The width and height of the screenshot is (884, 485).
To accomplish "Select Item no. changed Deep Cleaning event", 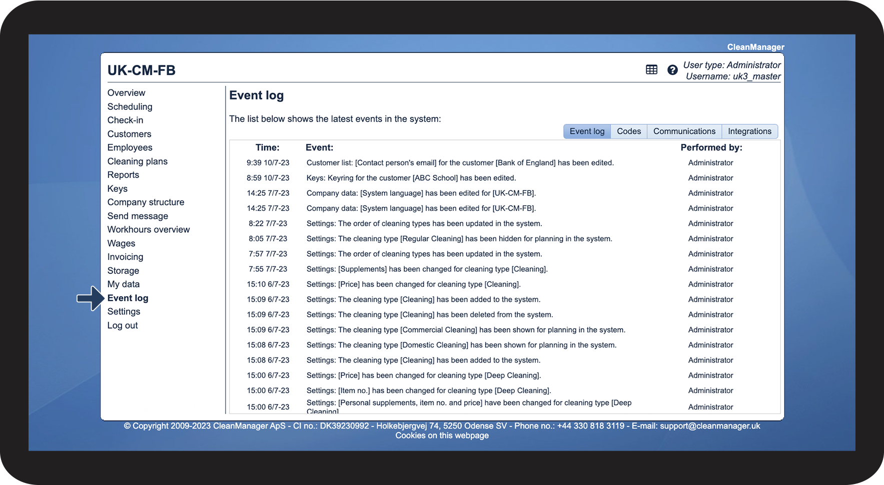I will coord(428,391).
